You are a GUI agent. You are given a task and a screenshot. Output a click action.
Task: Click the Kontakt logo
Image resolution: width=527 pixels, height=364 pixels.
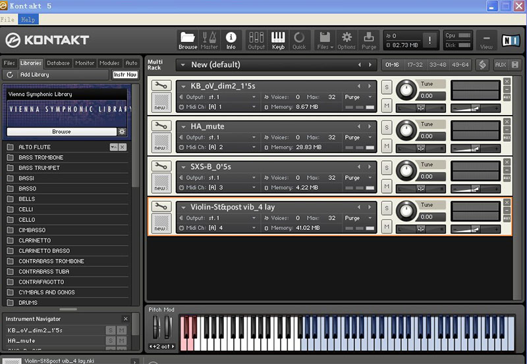[x=47, y=40]
